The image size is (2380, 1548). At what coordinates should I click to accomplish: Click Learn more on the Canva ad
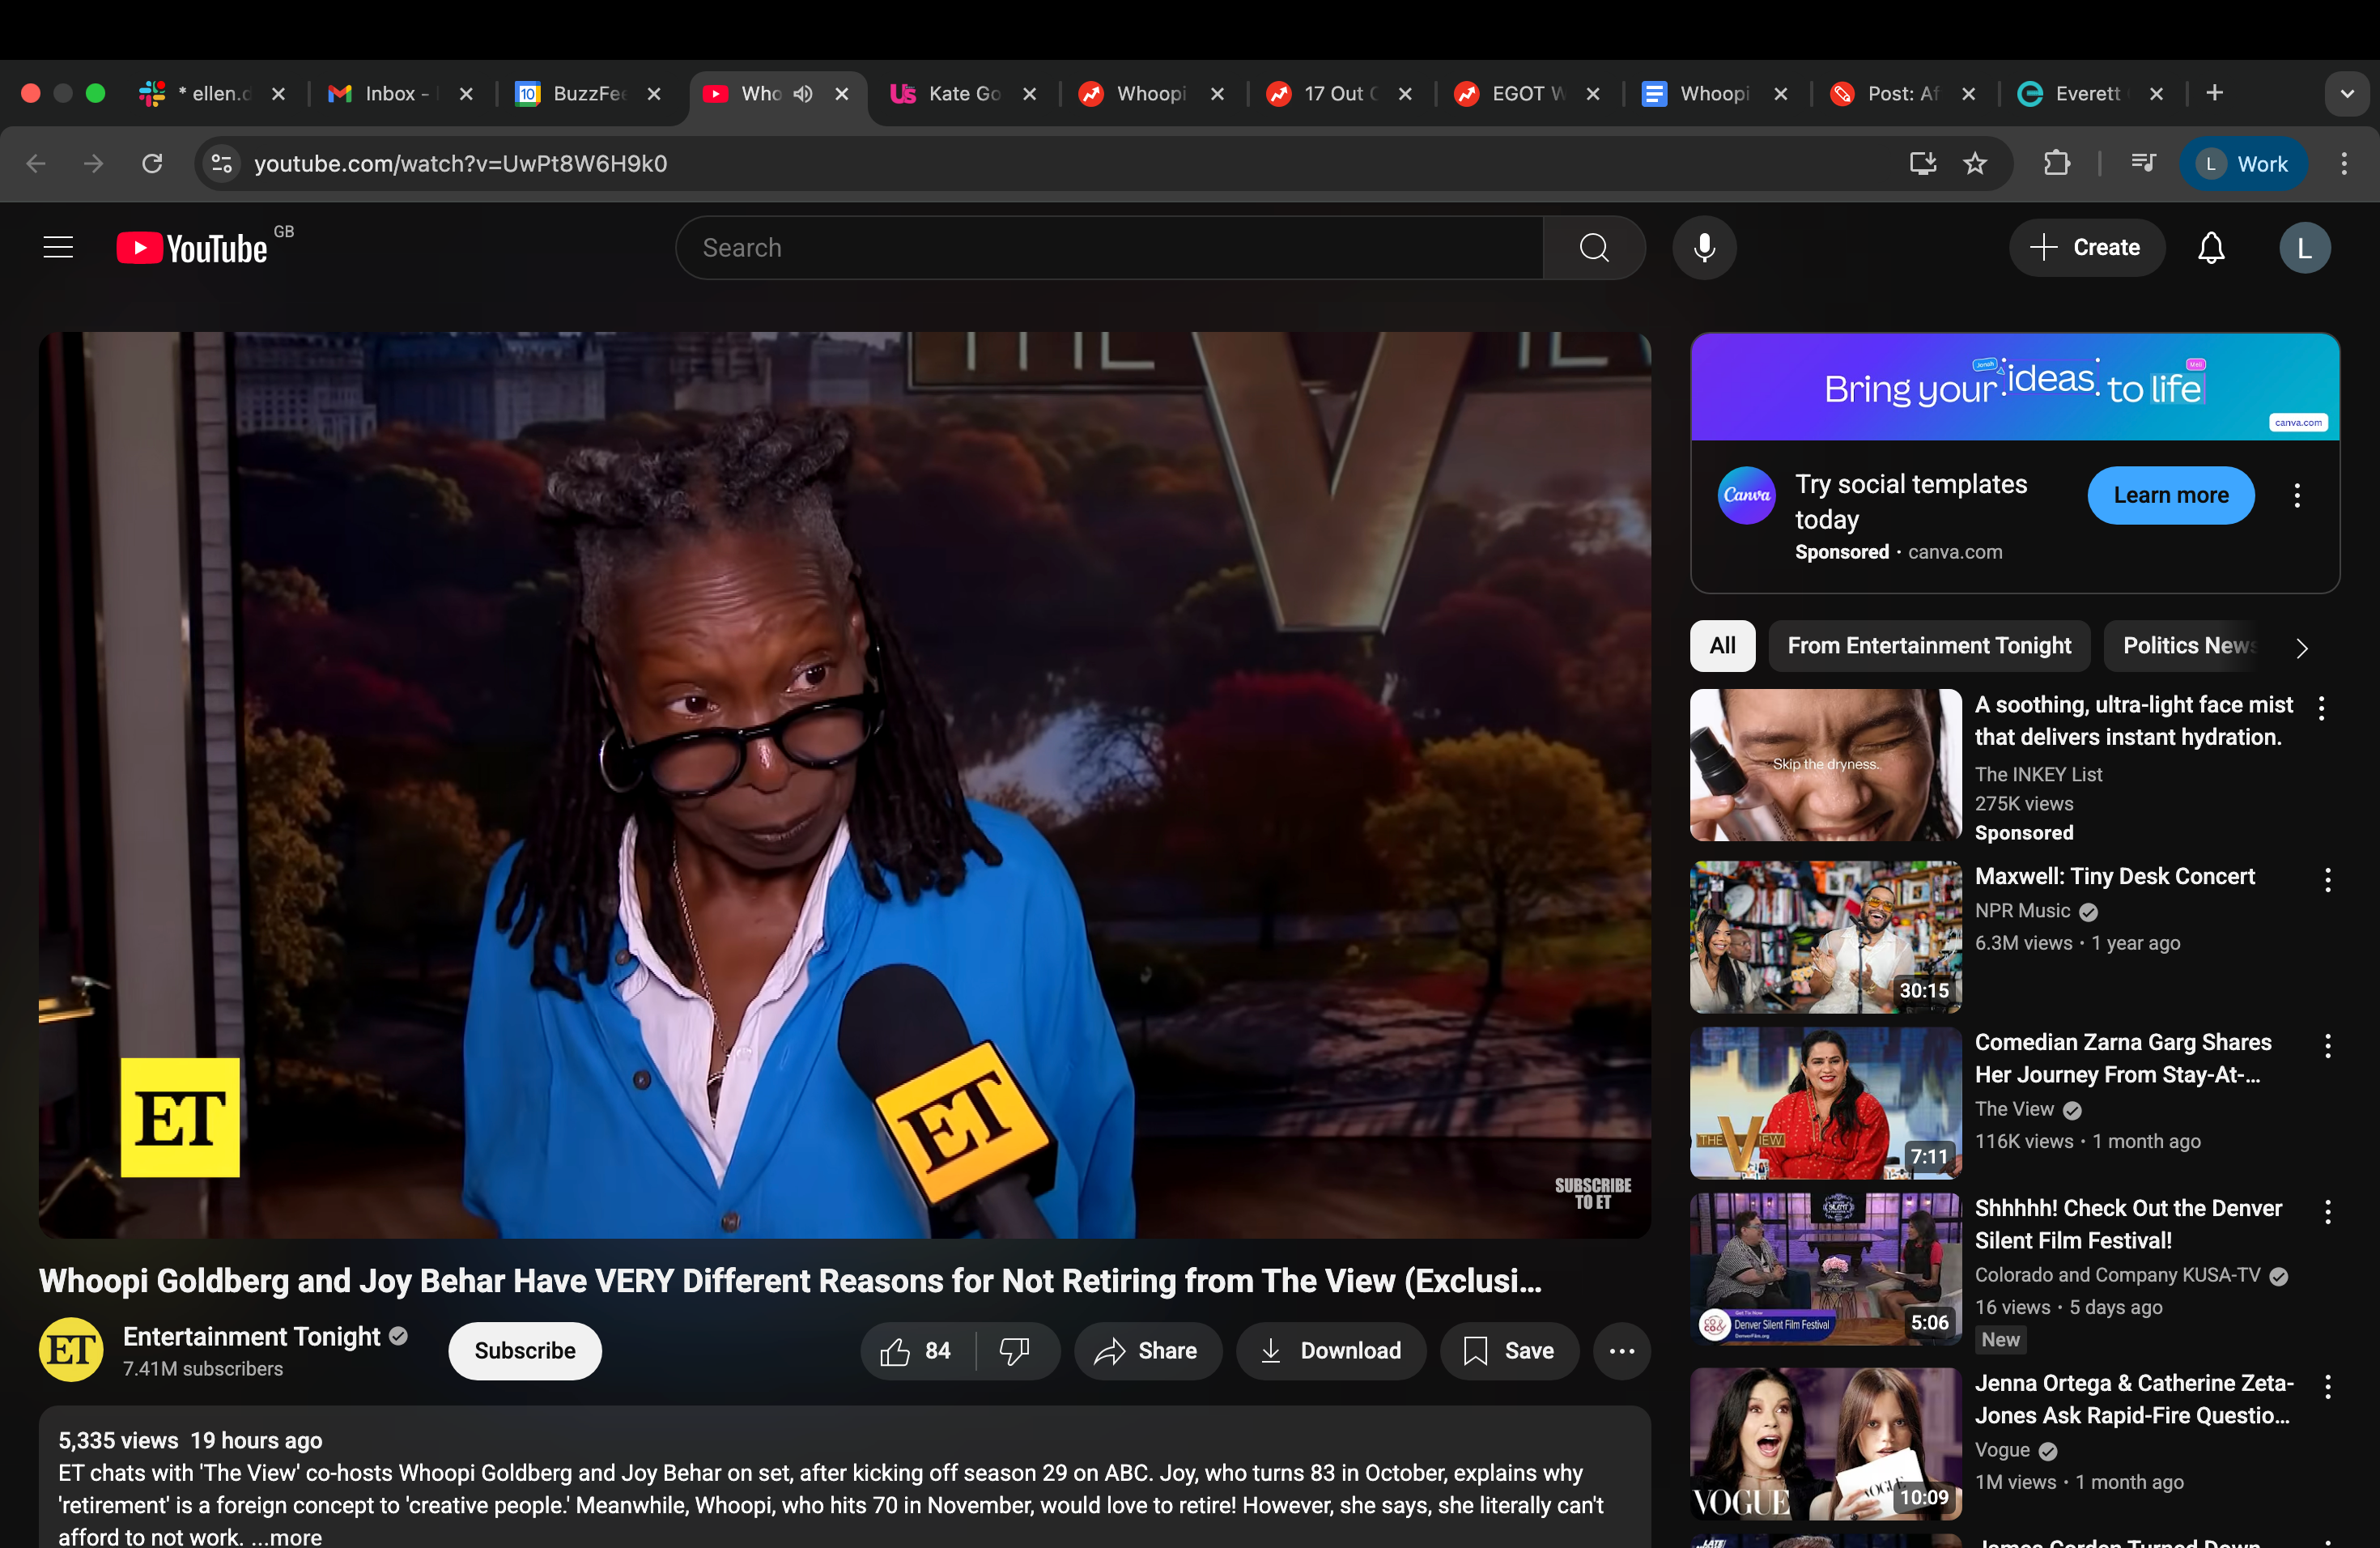[2170, 495]
